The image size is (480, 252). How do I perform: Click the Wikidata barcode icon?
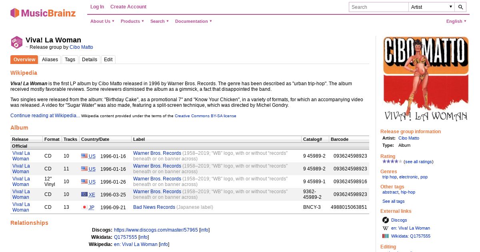click(x=386, y=236)
